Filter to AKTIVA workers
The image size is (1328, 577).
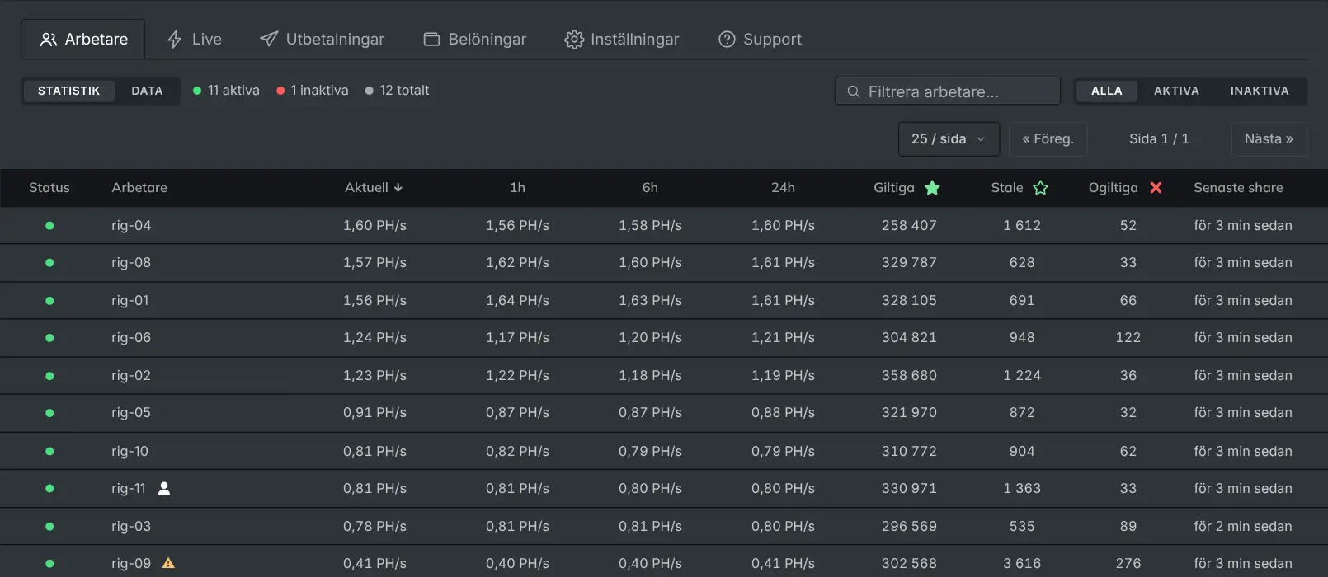(x=1176, y=91)
